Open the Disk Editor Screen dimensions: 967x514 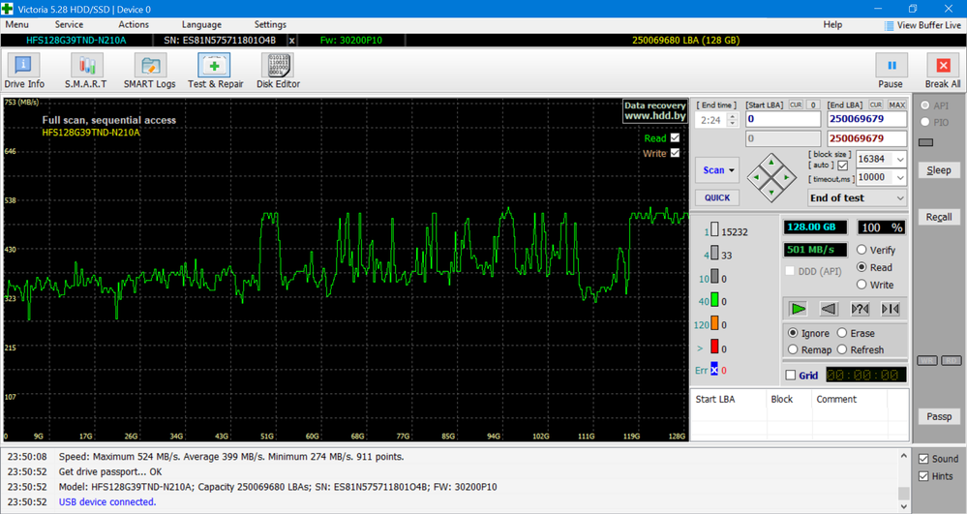278,72
